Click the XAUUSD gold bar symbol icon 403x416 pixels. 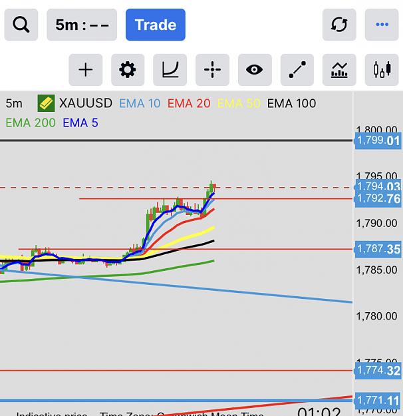(x=46, y=103)
